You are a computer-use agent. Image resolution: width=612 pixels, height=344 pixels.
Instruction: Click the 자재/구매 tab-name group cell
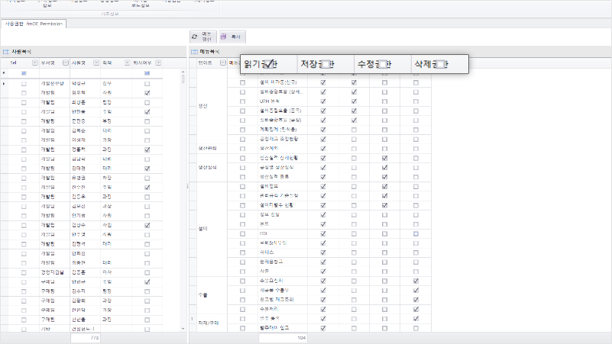(x=212, y=323)
